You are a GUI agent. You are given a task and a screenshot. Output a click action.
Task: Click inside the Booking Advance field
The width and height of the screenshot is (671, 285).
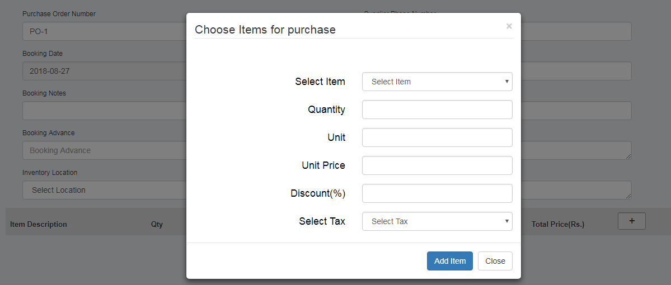tap(104, 150)
